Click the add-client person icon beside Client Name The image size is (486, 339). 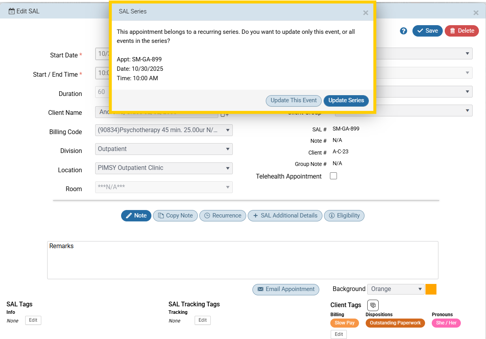[224, 114]
